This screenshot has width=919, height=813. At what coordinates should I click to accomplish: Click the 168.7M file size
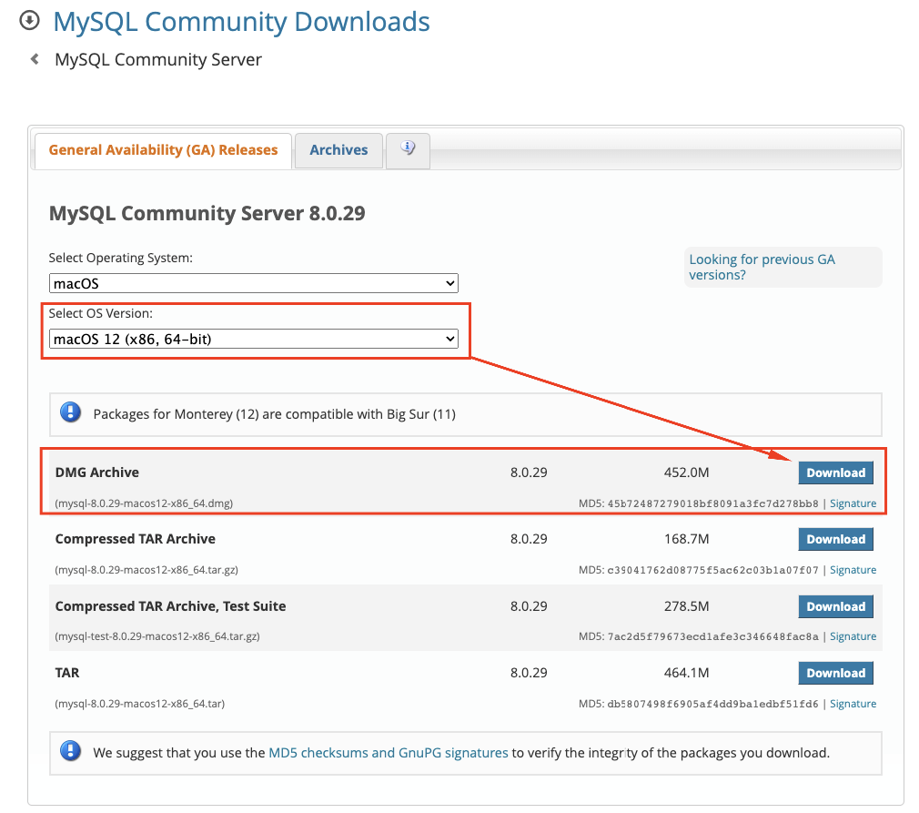click(x=686, y=538)
